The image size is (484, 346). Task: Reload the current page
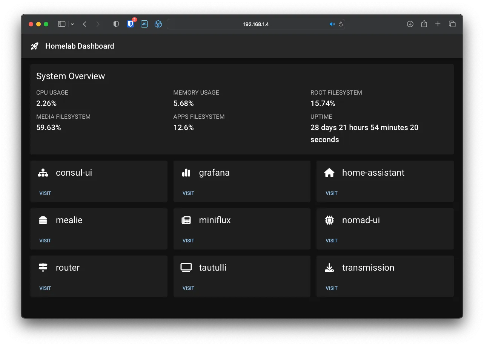point(341,24)
